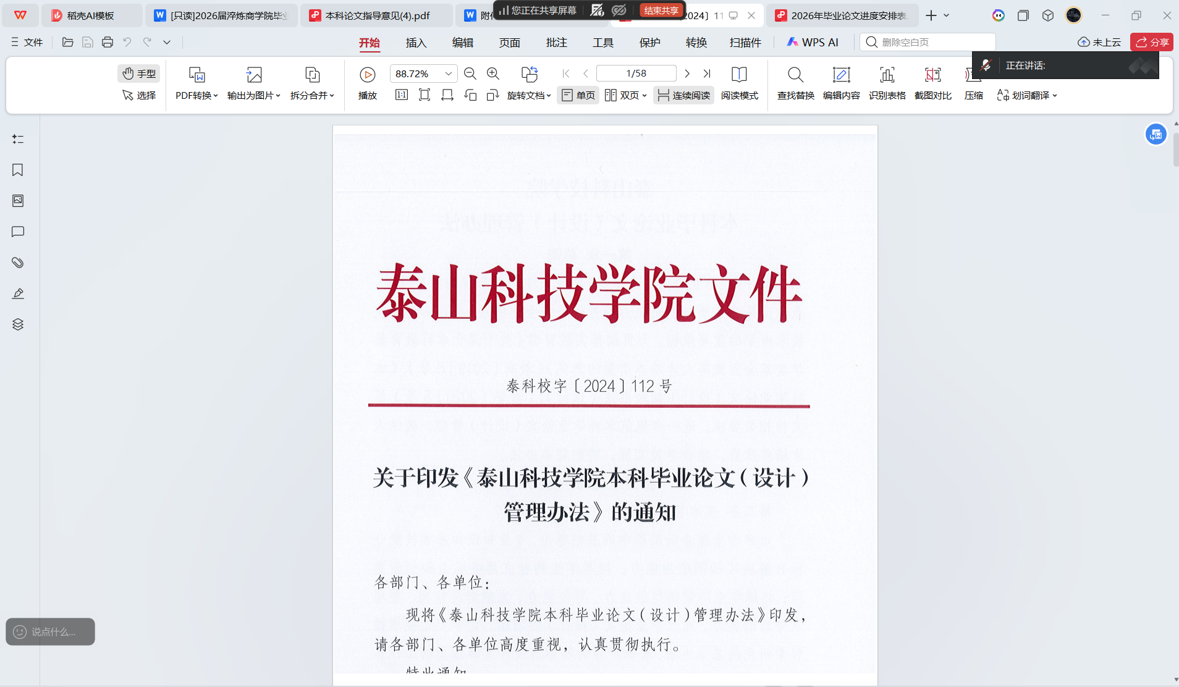
Task: Expand the 划词翻译 dropdown
Action: tap(1027, 95)
